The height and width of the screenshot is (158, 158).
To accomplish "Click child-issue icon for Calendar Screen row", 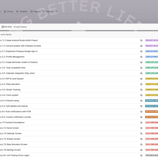I will click(141, 134).
